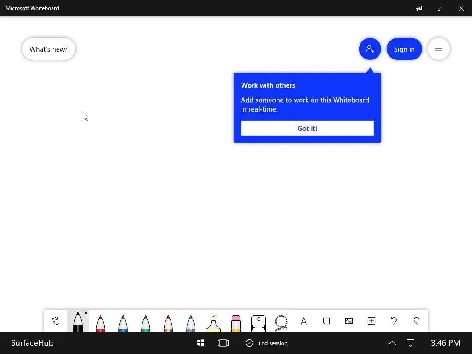Image resolution: width=472 pixels, height=354 pixels.
Task: Click End session
Action: [267, 343]
